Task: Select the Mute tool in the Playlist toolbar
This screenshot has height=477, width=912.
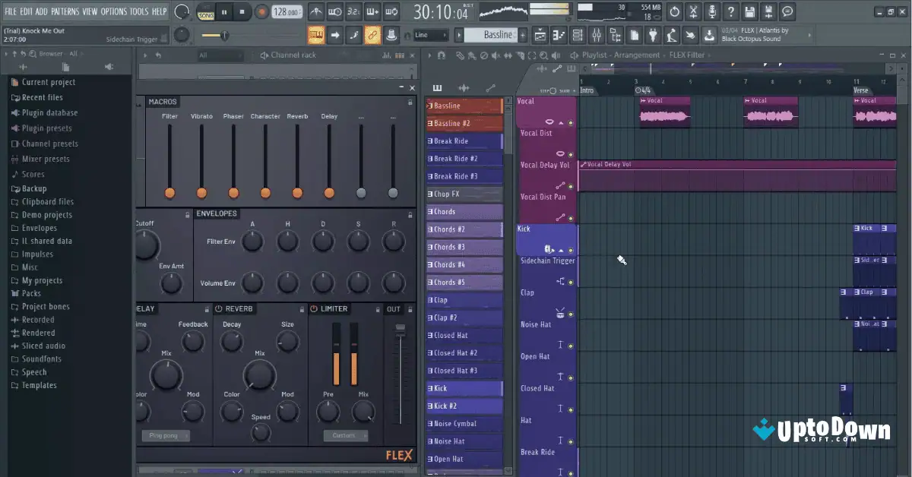Action: pyautogui.click(x=496, y=55)
